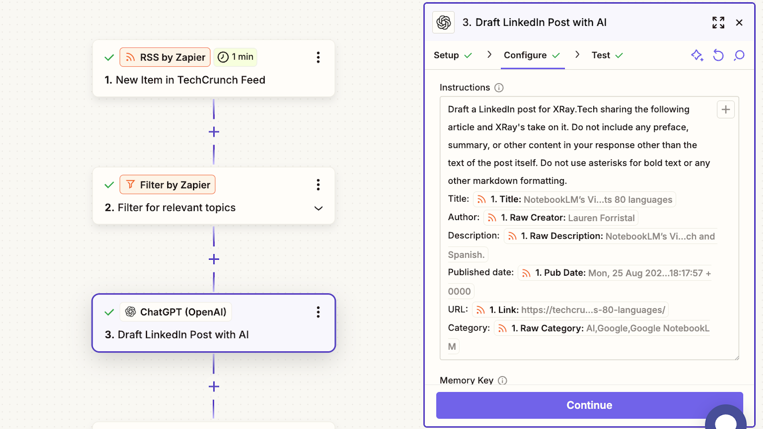Open the AI Copilot sparkle icon
The height and width of the screenshot is (429, 763).
[x=697, y=56]
